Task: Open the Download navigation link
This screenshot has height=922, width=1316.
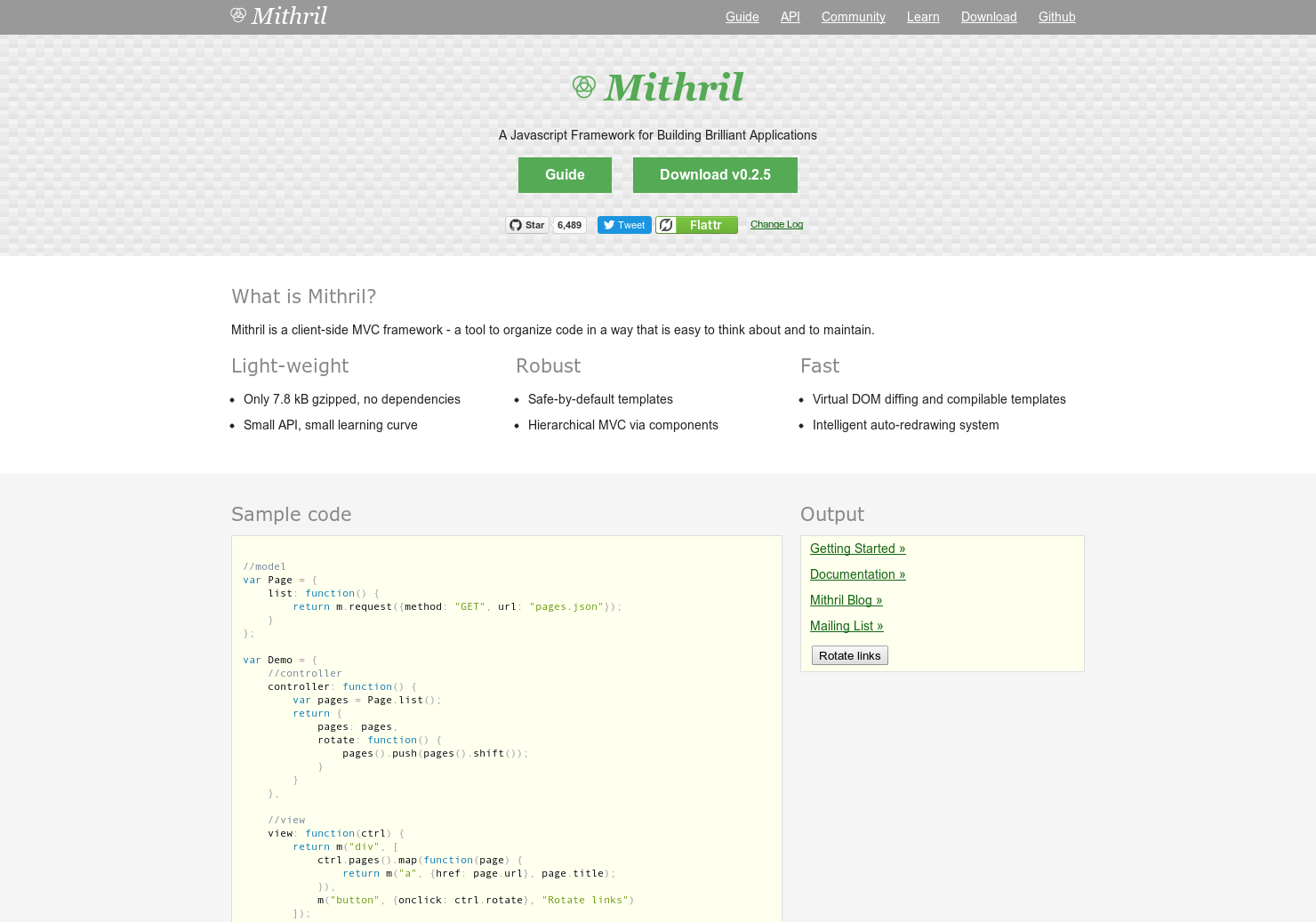Action: click(x=989, y=17)
